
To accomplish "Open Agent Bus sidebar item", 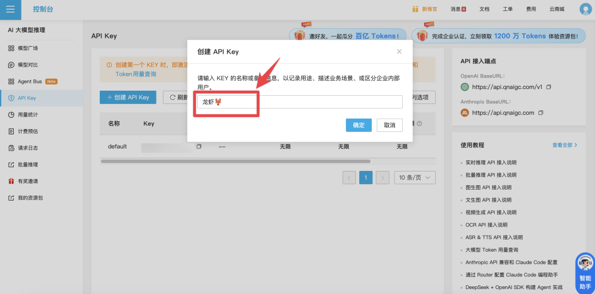I will click(30, 81).
